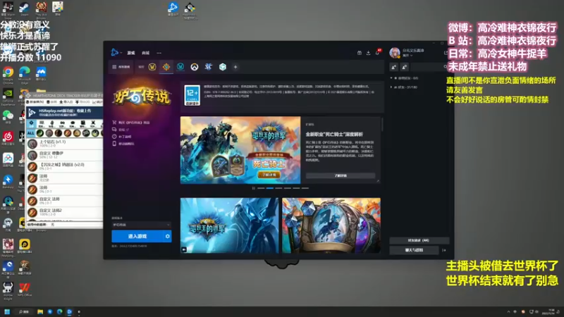Jump to the third carousel slide indicator
564x317 pixels.
click(x=278, y=188)
